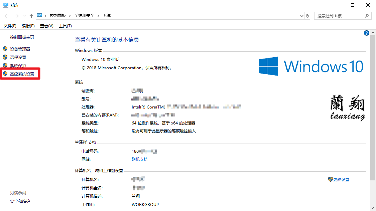This screenshot has height=211, width=376.
Task: Click the vertical scrollbar thumb
Action: click(373, 108)
